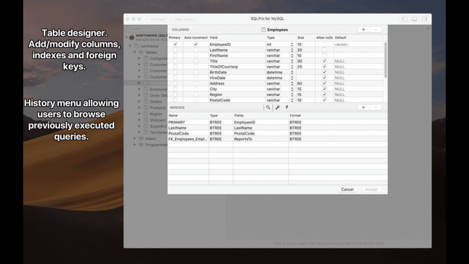Click the iPad or iPhone user promo link
Screen dimensions: 469x264
tap(329, 244)
